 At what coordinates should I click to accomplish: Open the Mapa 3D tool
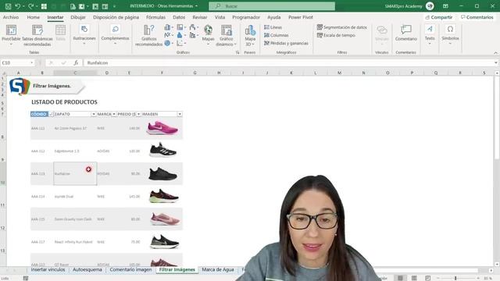[250, 35]
